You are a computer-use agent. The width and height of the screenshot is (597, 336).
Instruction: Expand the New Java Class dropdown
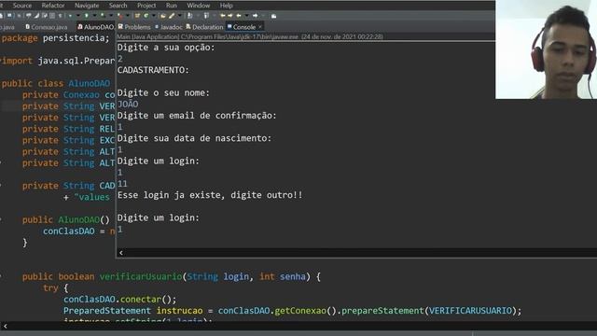154,16
